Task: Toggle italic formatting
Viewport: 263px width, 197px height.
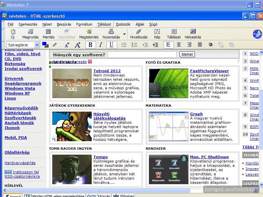Action: click(x=101, y=45)
